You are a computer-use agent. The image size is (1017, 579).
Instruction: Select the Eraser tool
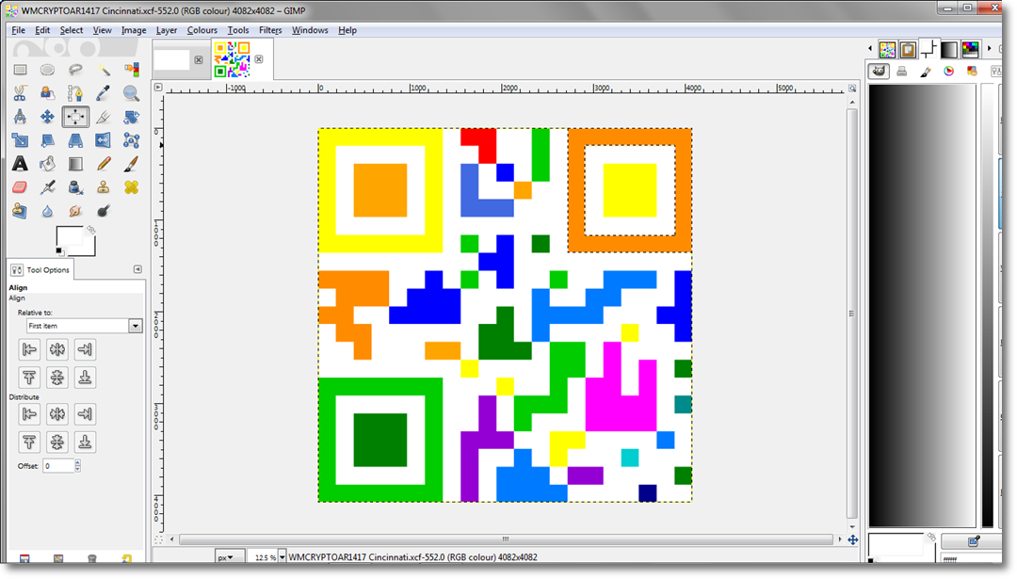click(20, 187)
